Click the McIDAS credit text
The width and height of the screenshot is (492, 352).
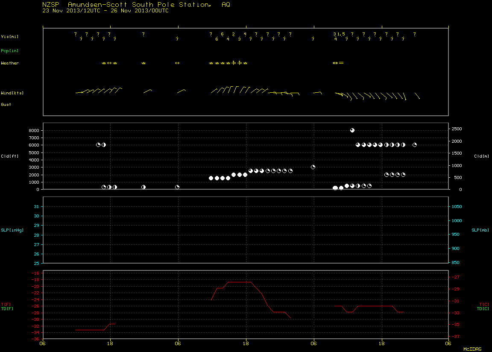[472, 349]
